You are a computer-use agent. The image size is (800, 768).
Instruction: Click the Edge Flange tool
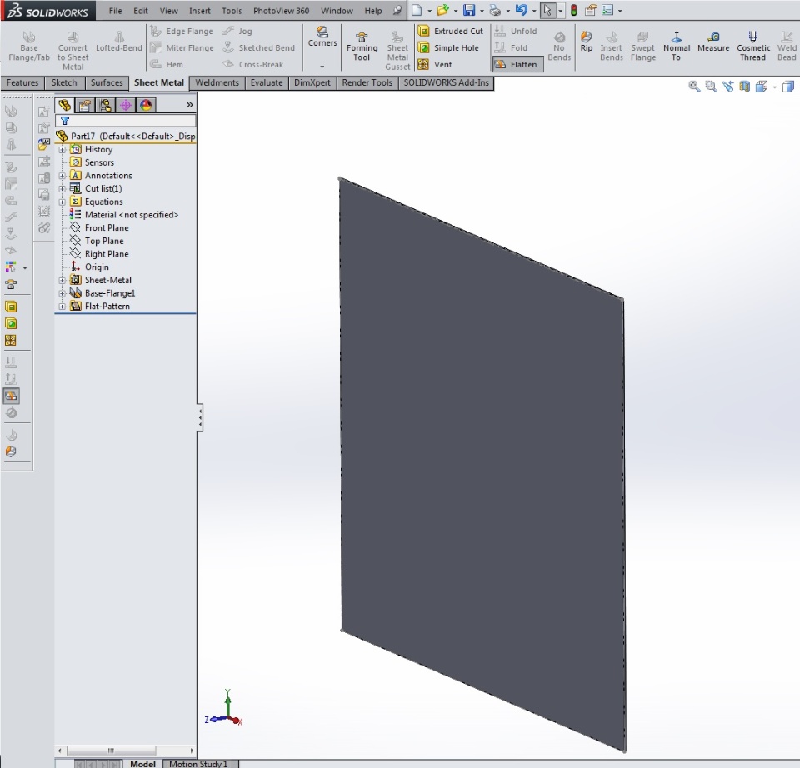(182, 31)
